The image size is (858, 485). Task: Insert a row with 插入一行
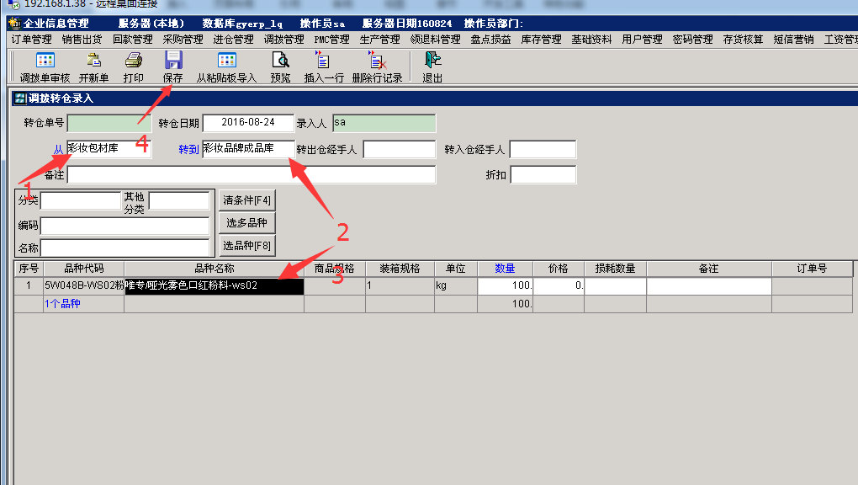[323, 61]
